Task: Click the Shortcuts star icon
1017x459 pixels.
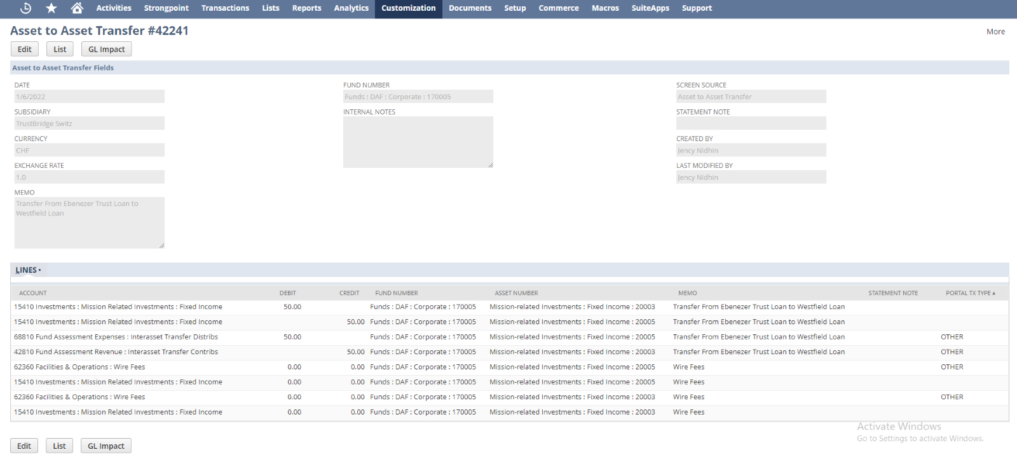Action: click(x=51, y=8)
